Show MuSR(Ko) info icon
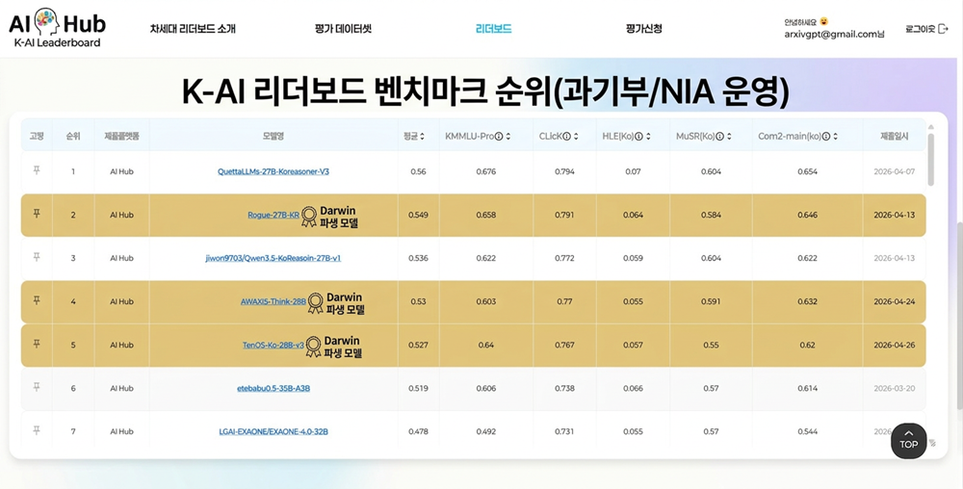The height and width of the screenshot is (489, 963). [x=719, y=137]
